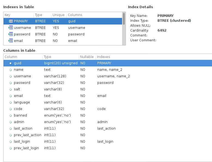Viewport: 212px width, 162px height.
Task: Click the NO unique cell for password index
Action: pos(55,34)
